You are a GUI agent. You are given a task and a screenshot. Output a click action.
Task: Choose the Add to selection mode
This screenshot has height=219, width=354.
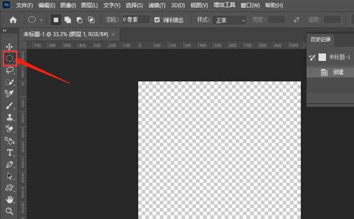(x=67, y=20)
